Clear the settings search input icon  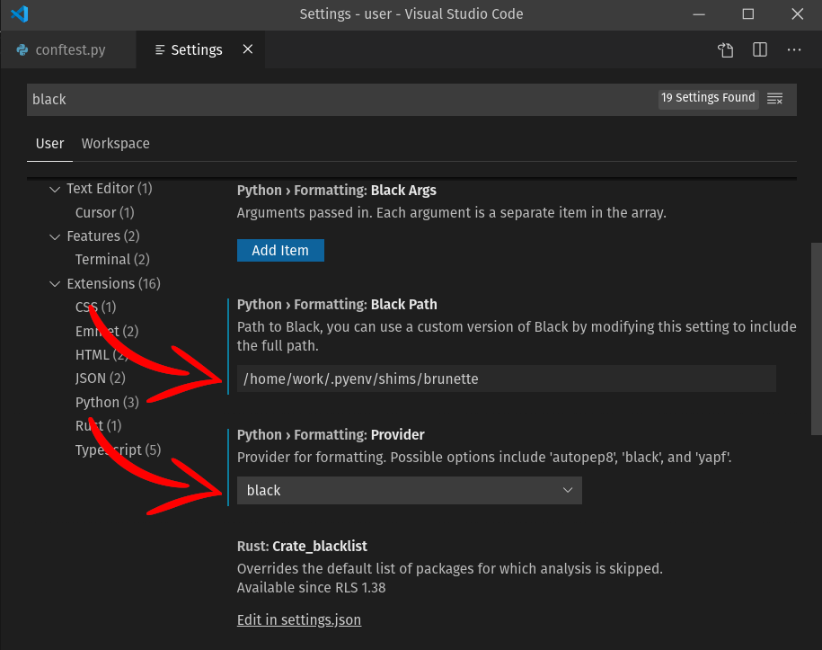click(x=774, y=98)
